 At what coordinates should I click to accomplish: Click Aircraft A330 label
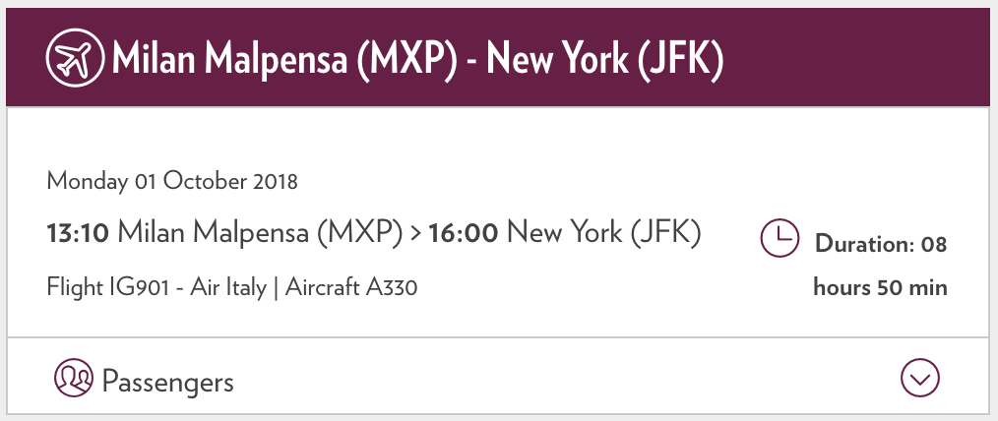click(x=350, y=287)
